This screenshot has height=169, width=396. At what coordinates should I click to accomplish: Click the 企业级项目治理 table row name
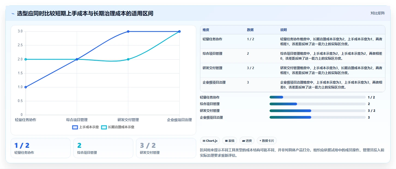214,82
